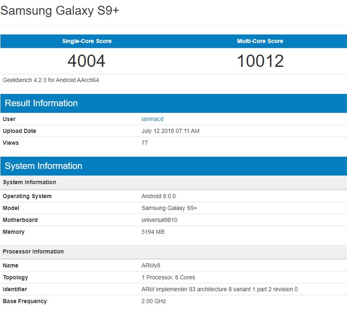Click the Samsung Galaxy S9+ model value
347x315 pixels.
169,208
